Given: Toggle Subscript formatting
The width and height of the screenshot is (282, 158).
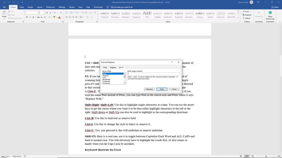Looking at the screenshot, I should point(42,17).
